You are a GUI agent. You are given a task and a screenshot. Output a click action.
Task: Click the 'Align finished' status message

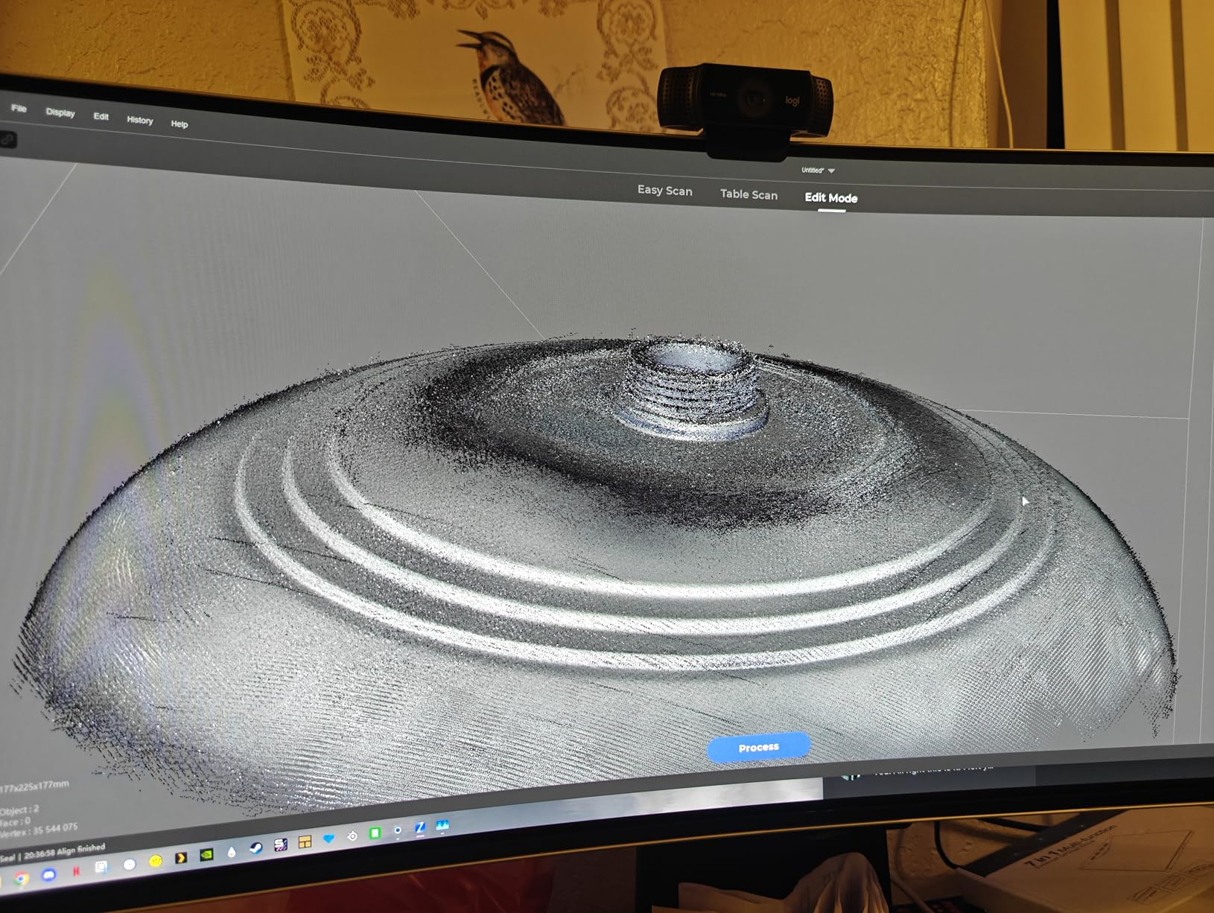click(80, 849)
